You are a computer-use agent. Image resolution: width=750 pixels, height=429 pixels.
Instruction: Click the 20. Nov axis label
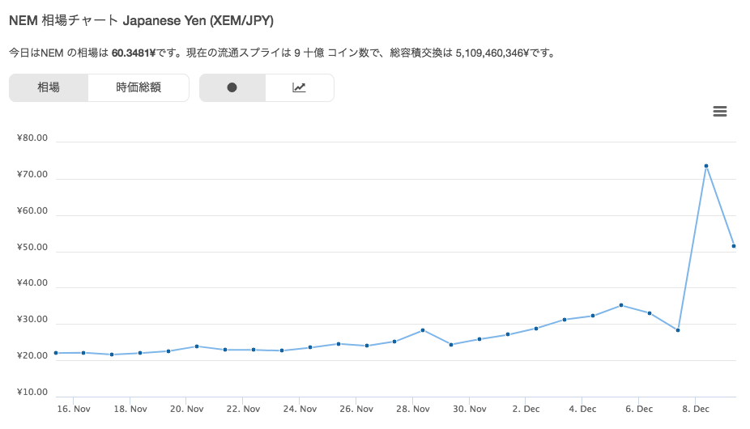point(186,409)
